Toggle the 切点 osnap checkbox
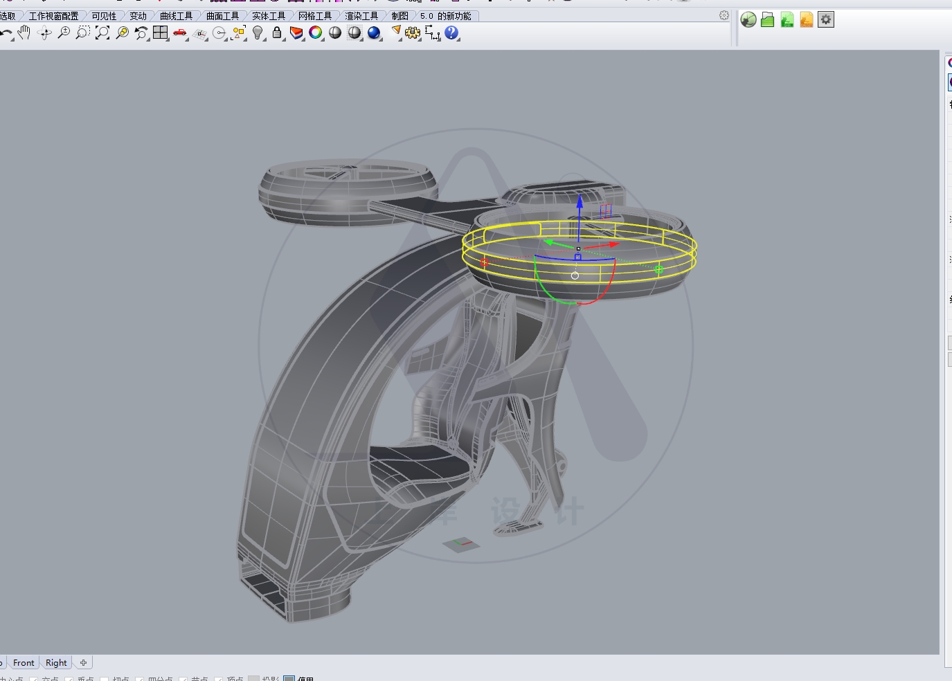The height and width of the screenshot is (681, 952). tap(105, 680)
